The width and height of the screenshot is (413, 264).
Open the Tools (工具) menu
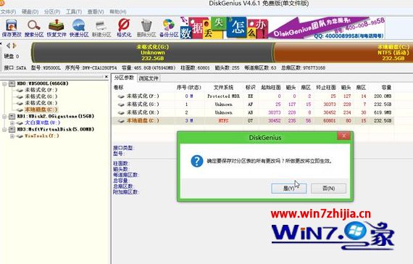[74, 12]
